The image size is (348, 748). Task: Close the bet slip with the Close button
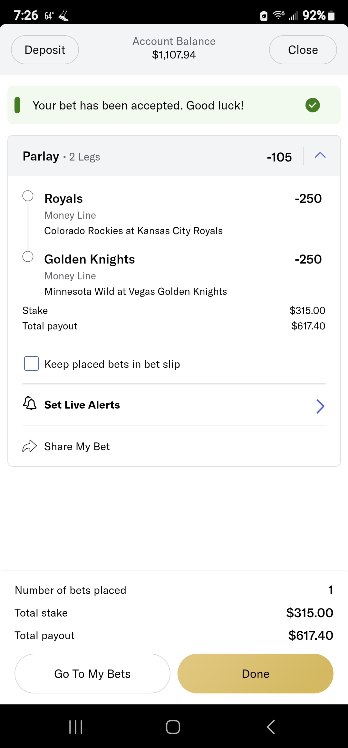tap(303, 50)
